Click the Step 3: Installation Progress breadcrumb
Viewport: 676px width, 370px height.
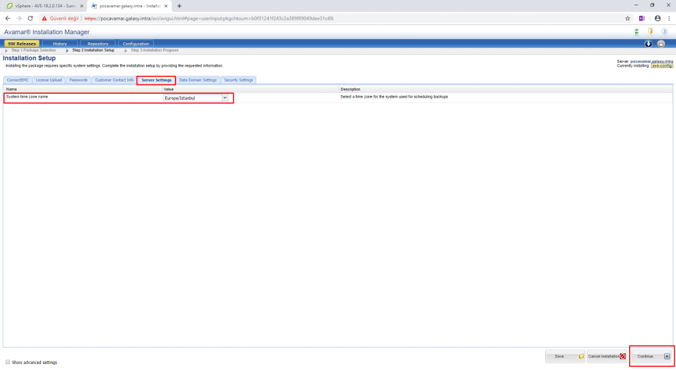pos(154,50)
